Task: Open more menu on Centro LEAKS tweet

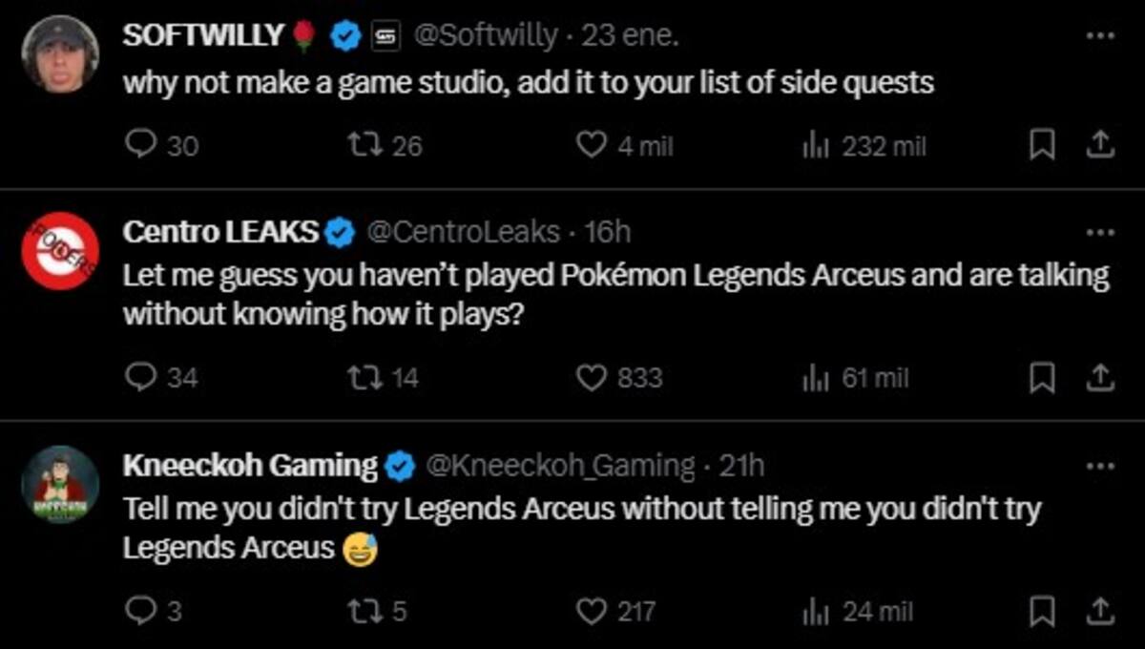Action: (x=1099, y=232)
